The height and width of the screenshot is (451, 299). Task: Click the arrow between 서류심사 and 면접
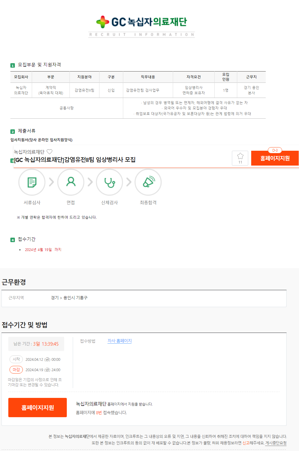51,182
